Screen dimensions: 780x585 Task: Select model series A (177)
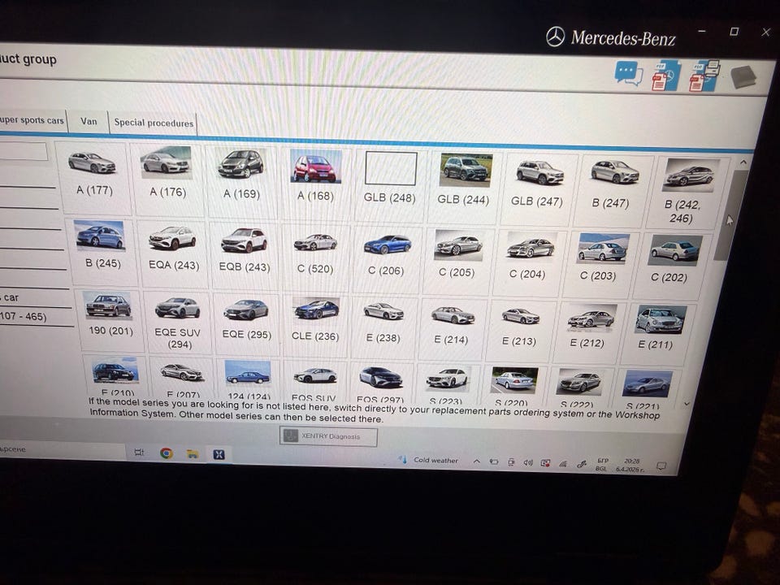pyautogui.click(x=93, y=178)
